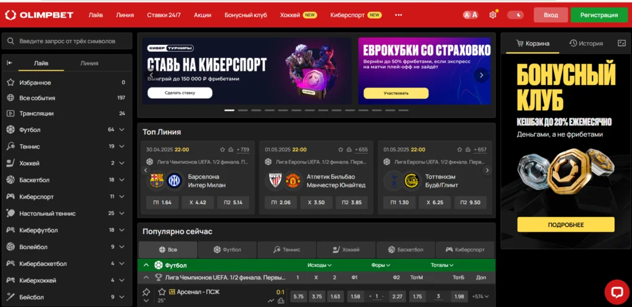Click the Подробнее bonus club button
632x307 pixels.
coord(565,224)
